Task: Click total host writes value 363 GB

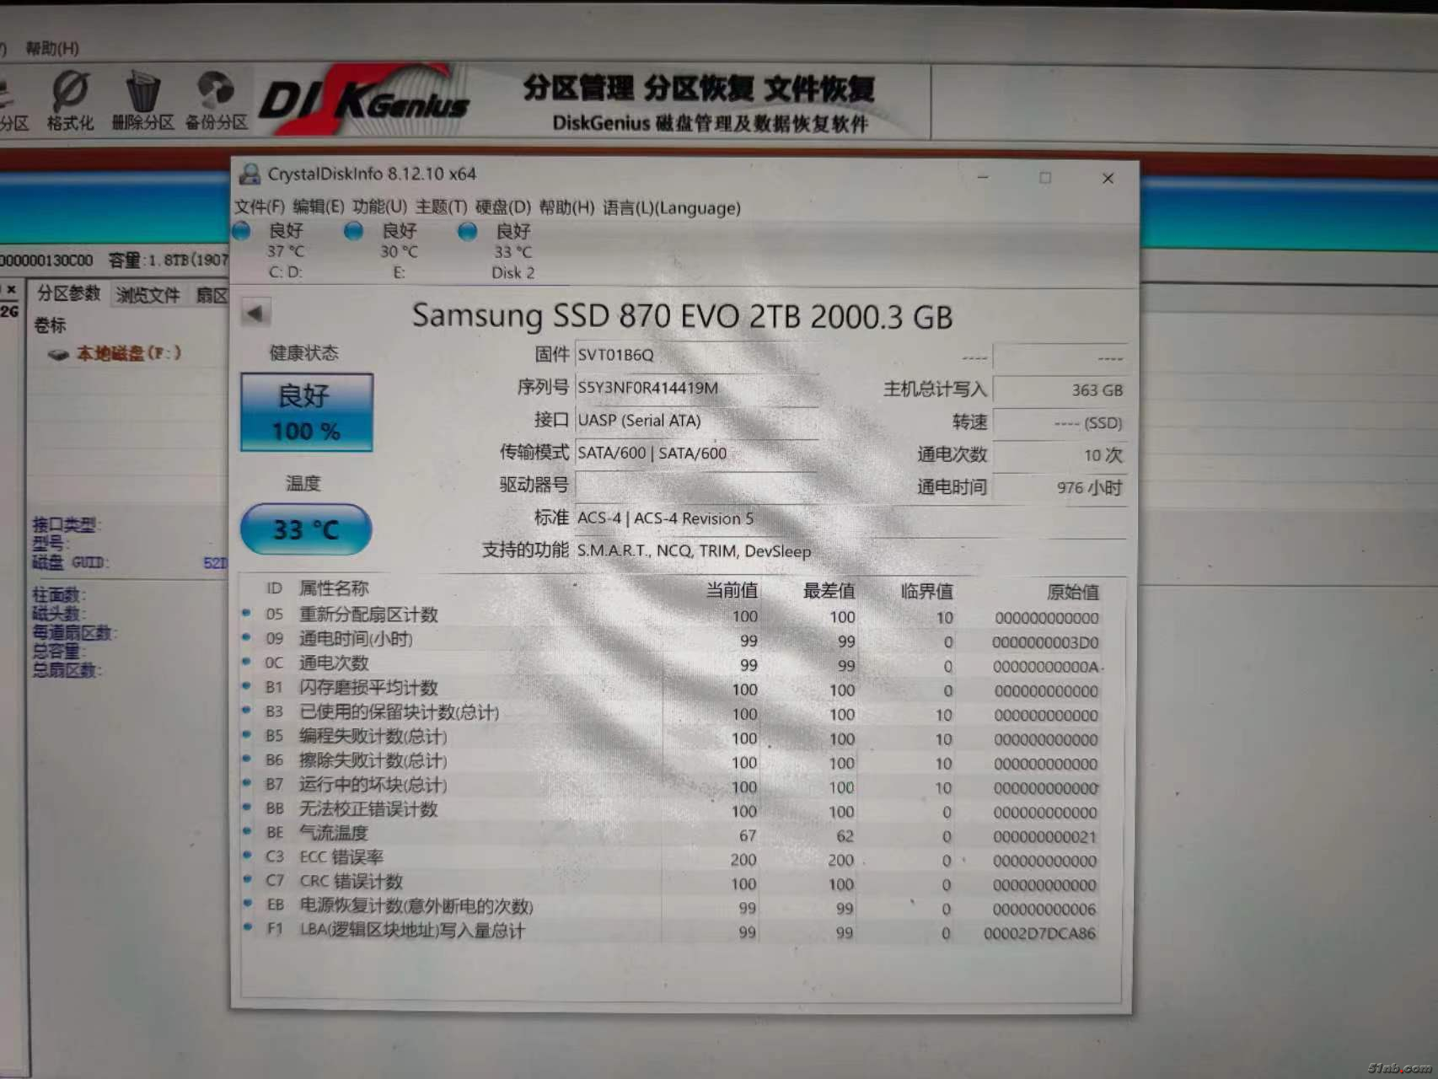Action: click(1060, 389)
